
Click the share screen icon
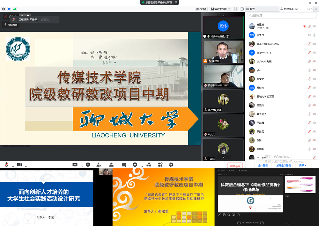[x=75, y=164]
